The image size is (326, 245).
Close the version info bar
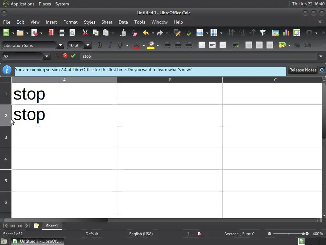point(322,70)
